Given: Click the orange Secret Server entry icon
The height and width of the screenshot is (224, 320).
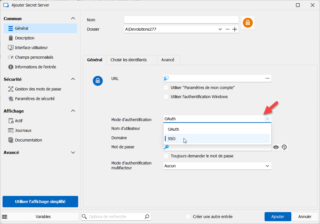Looking at the screenshot, I should (x=248, y=23).
